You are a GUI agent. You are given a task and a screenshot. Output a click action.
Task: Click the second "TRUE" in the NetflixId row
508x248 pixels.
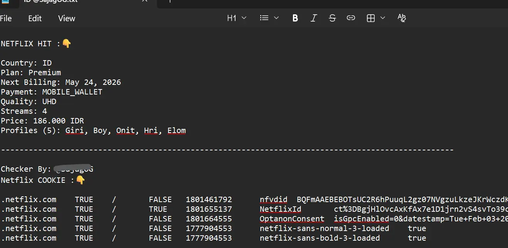[x=158, y=209]
